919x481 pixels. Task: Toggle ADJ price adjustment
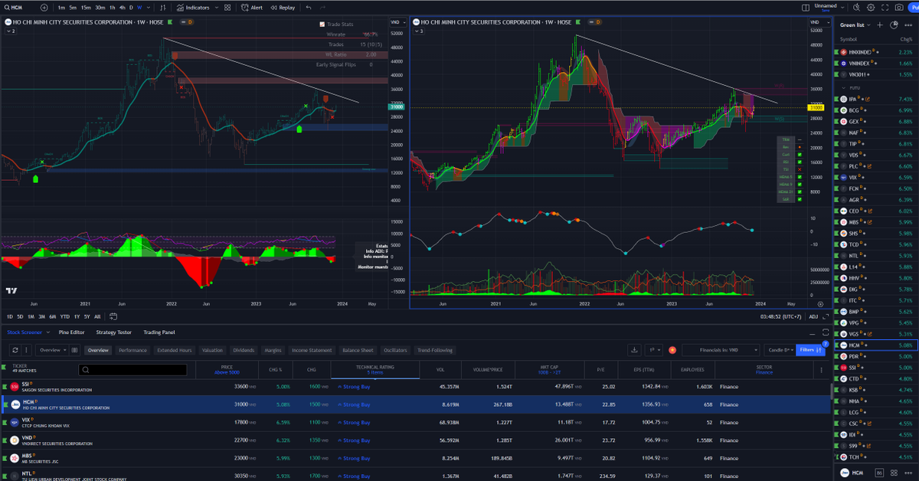tap(813, 316)
